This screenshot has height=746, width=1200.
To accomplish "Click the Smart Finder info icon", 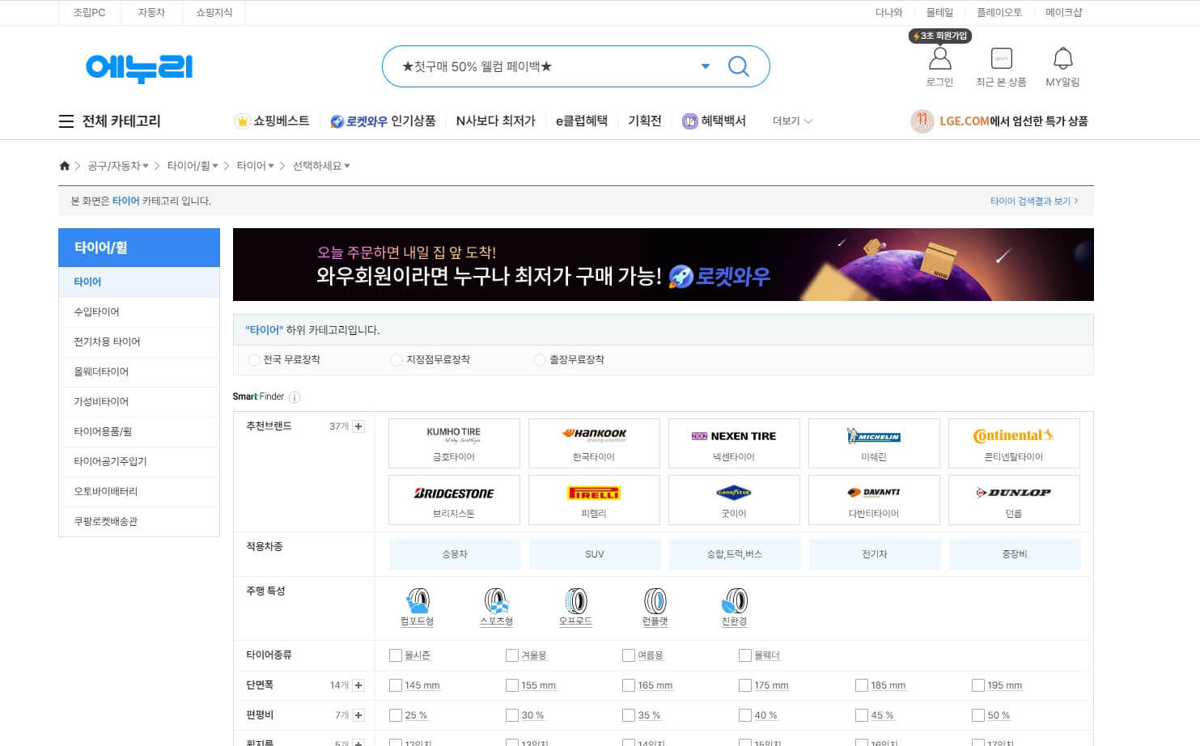I will (x=295, y=397).
